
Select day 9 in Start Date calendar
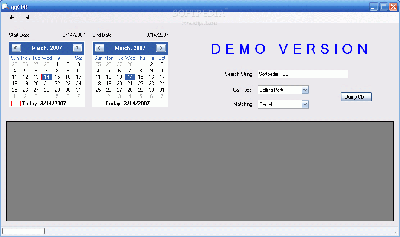(x=68, y=71)
